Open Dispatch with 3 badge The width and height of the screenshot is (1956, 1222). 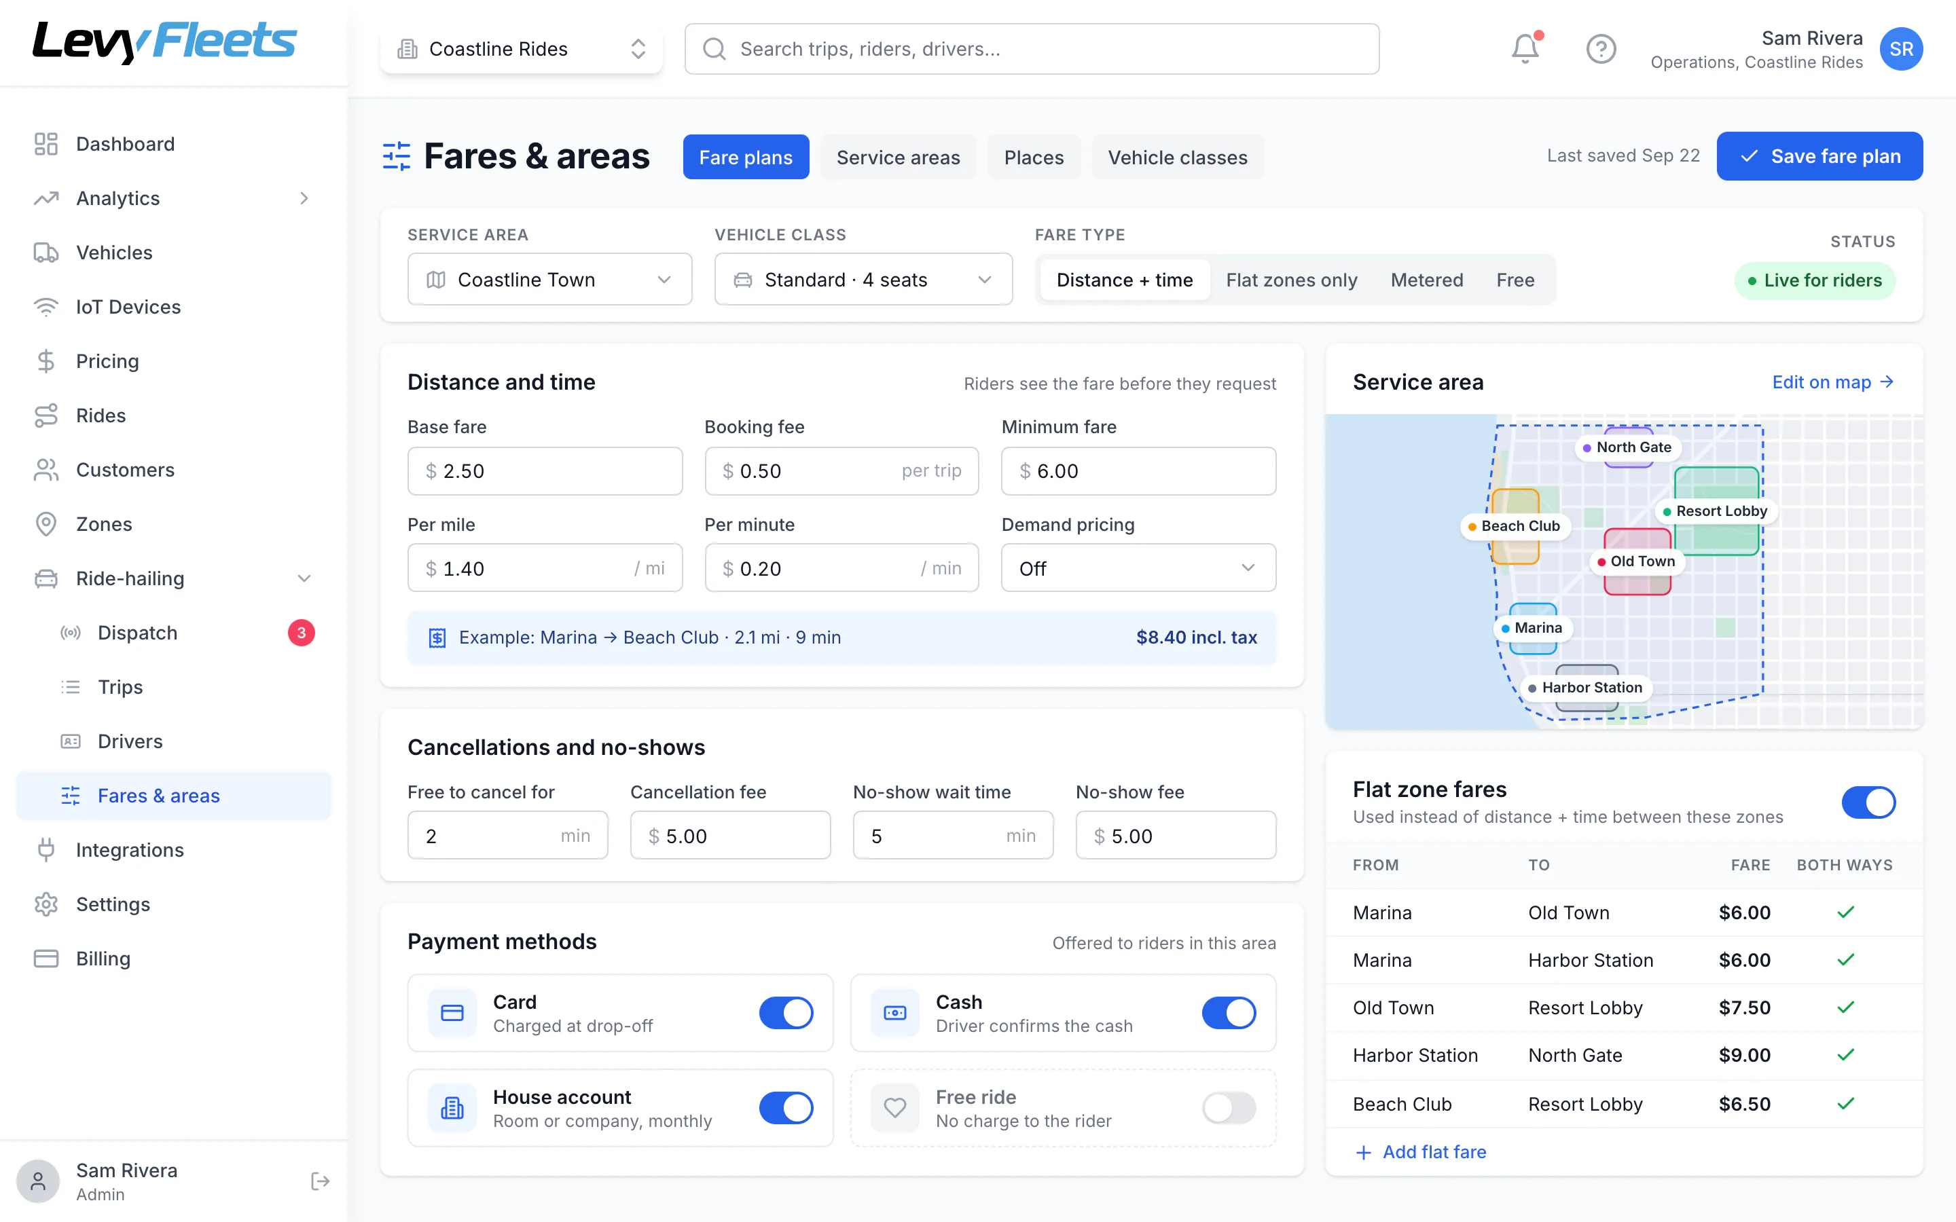click(174, 632)
